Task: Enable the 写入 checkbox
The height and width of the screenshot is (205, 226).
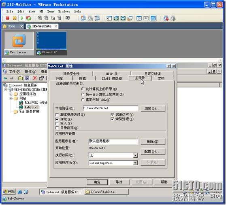Action: (57, 123)
